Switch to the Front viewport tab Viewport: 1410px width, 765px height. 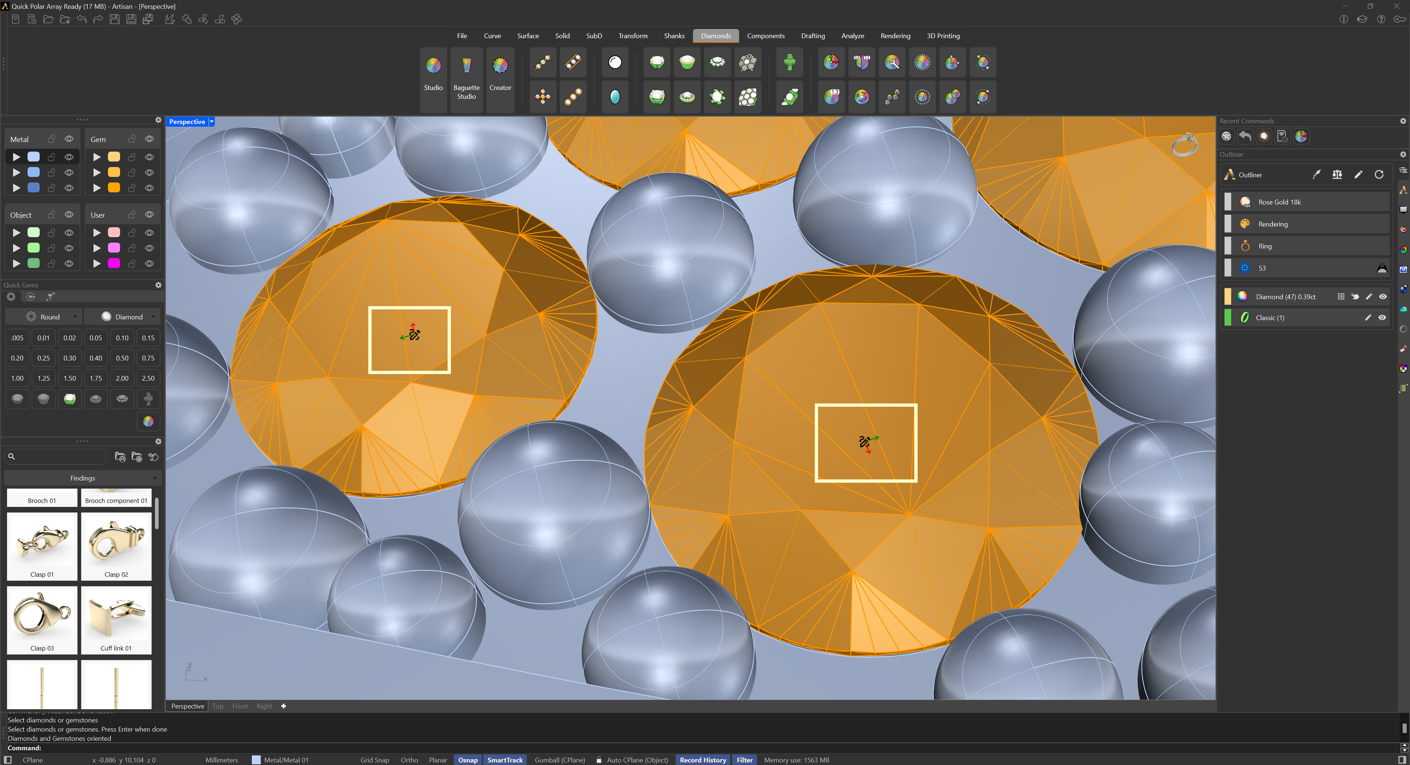(240, 706)
